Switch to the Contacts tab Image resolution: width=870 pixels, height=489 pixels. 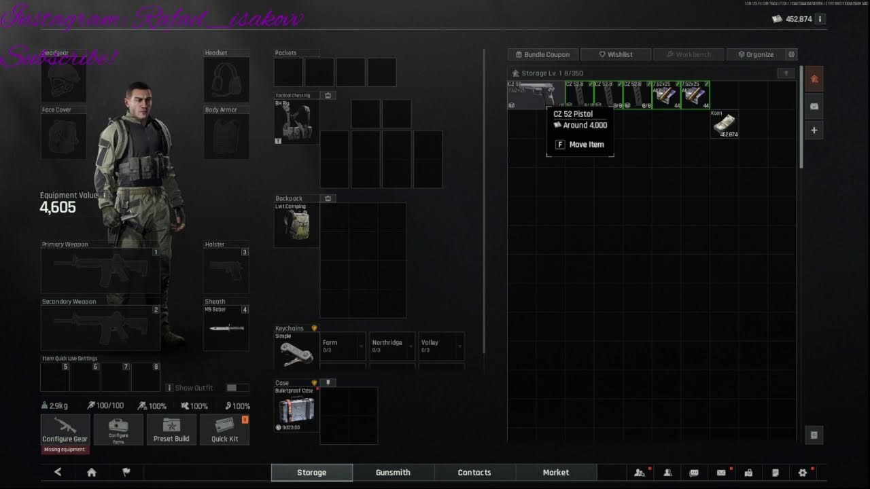click(474, 472)
